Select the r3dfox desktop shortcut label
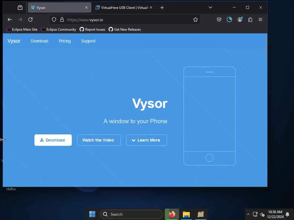294x220 pixels. [11, 189]
